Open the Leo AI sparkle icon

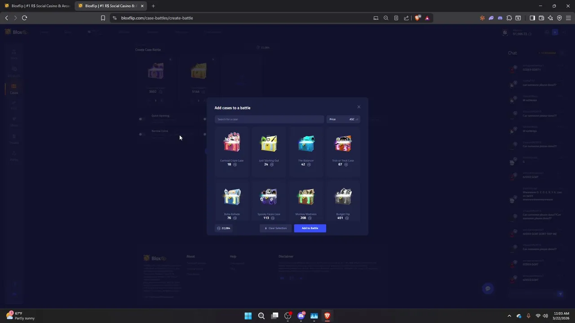(x=550, y=18)
